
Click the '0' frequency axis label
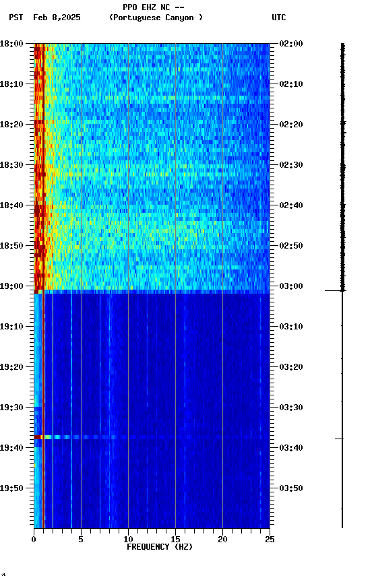pos(34,540)
